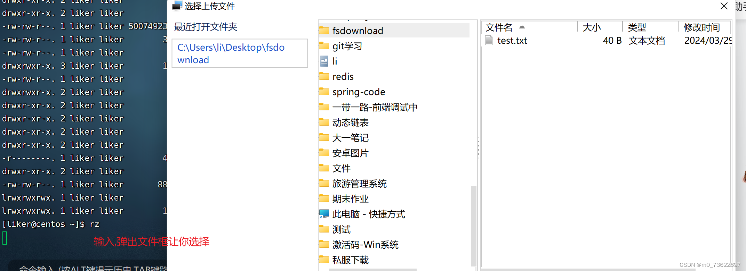Click the 安卓图片 folder icon
The width and height of the screenshot is (746, 271).
point(324,153)
